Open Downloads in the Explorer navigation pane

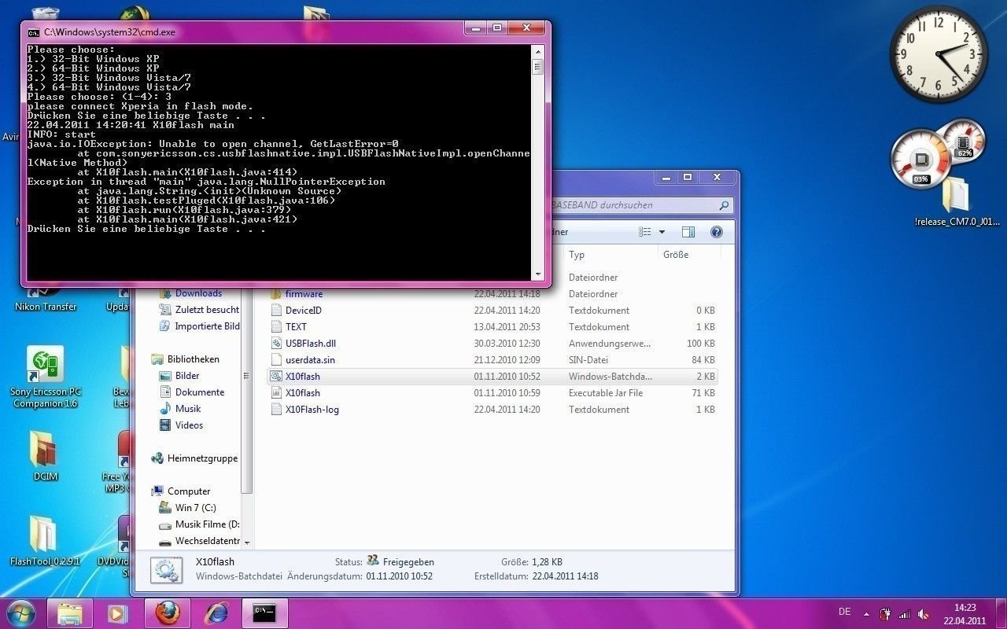(x=198, y=293)
